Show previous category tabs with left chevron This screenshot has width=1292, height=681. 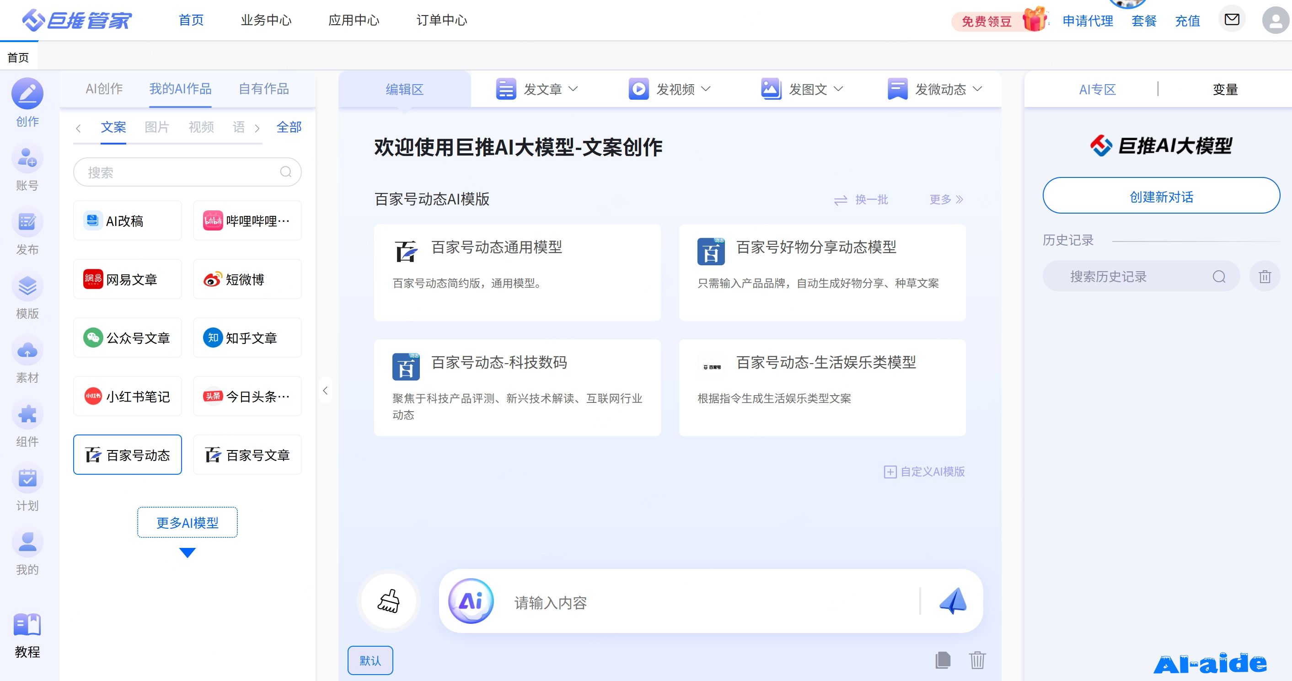78,128
